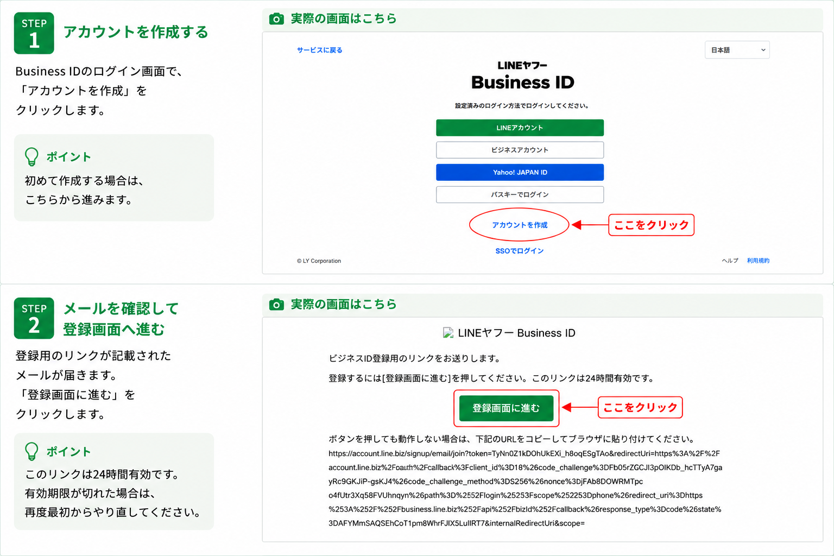The height and width of the screenshot is (556, 834).
Task: Open the 日本語 language dropdown
Action: (737, 50)
